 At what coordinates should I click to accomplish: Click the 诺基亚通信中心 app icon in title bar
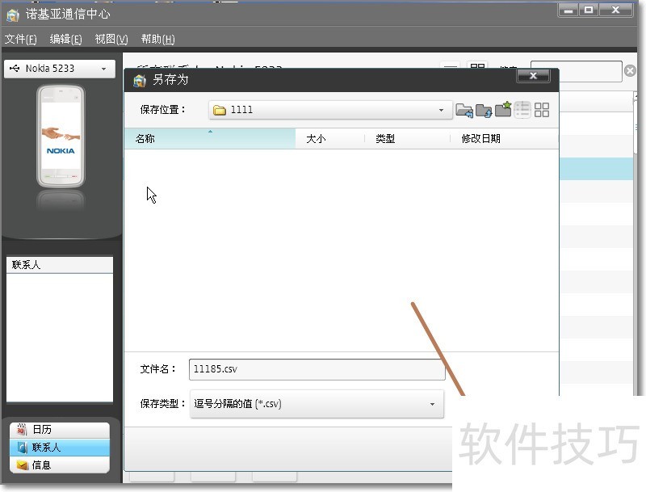[13, 15]
